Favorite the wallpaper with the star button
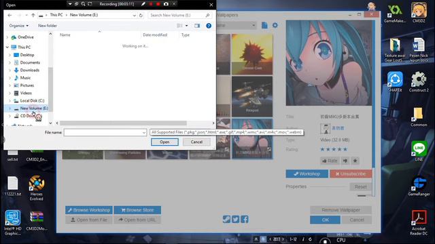The width and height of the screenshot is (435, 244). point(355,161)
